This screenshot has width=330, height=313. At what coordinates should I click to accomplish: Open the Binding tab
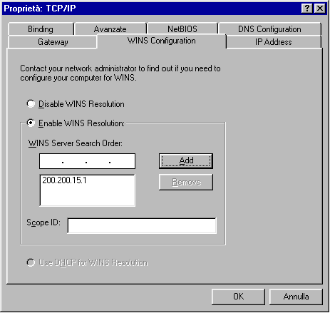41,29
